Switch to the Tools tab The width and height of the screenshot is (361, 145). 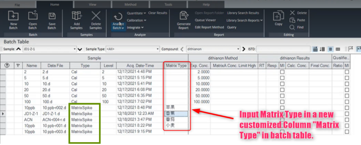click(168, 4)
